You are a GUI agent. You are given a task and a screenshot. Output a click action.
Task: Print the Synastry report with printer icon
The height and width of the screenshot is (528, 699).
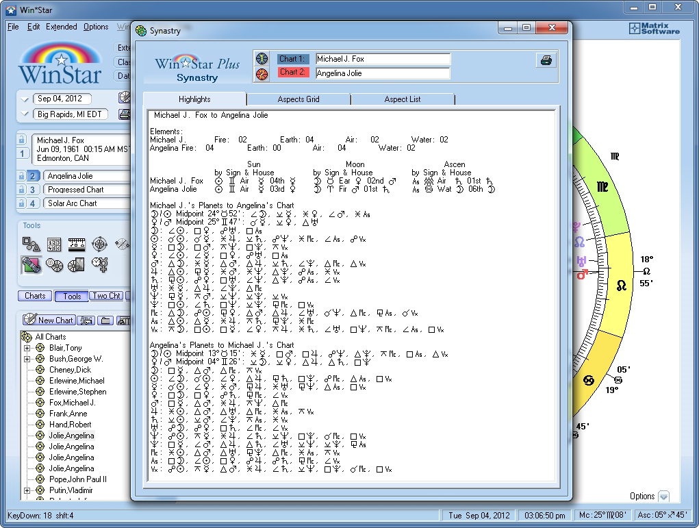tap(546, 60)
